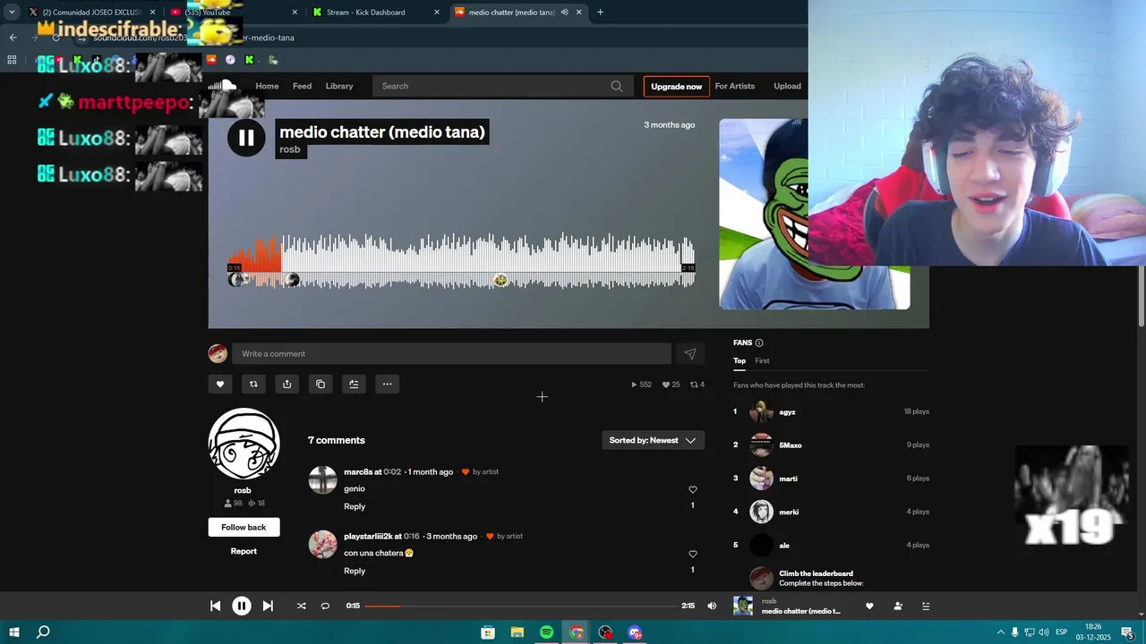Viewport: 1146px width, 644px height.
Task: Toggle repeat in the bottom player
Action: (x=325, y=606)
